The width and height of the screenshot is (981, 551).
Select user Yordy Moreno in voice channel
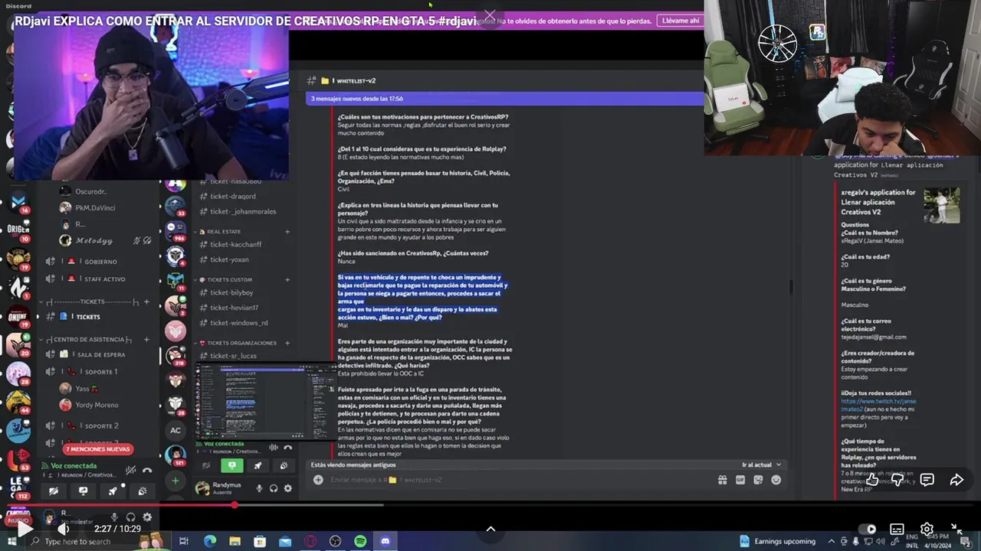(97, 405)
